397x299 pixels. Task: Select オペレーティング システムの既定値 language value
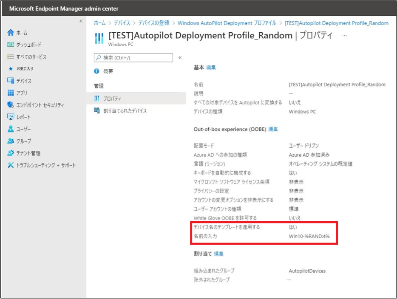point(320,164)
